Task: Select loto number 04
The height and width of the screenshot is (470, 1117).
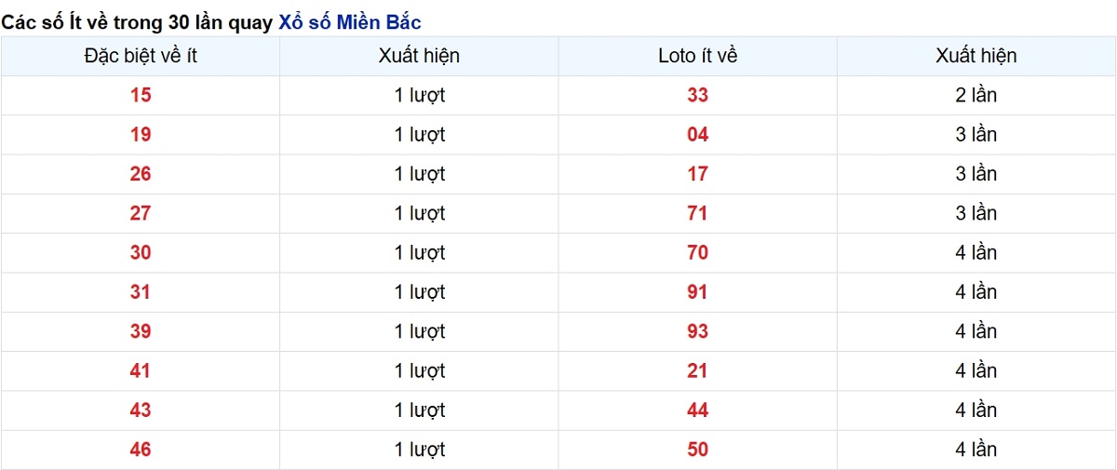Action: click(x=697, y=135)
